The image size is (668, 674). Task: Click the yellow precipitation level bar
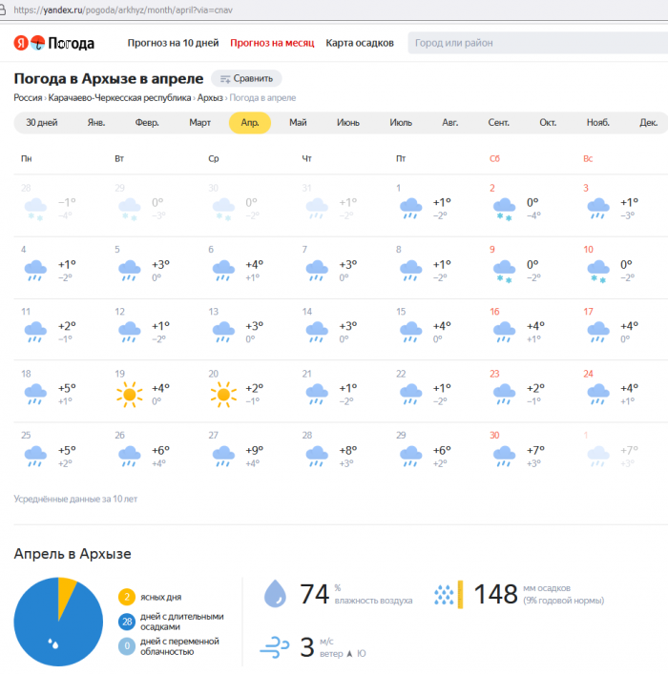(x=460, y=595)
